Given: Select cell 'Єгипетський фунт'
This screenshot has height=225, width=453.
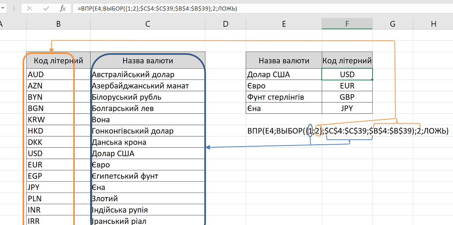Looking at the screenshot, I should pyautogui.click(x=148, y=176).
